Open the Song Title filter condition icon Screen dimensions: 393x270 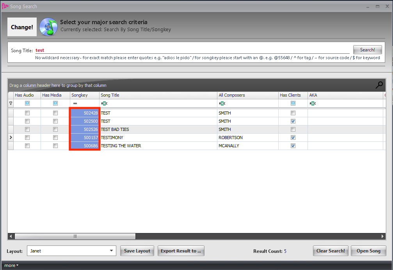(x=104, y=103)
